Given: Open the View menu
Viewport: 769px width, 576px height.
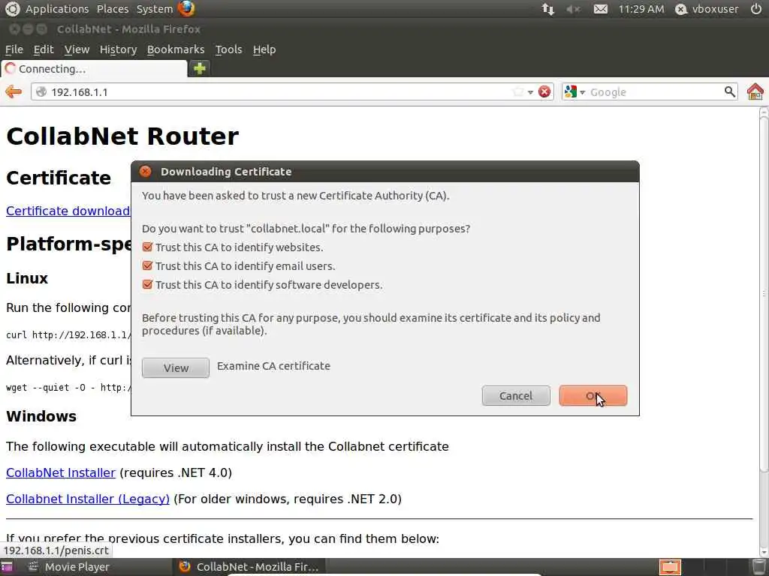Looking at the screenshot, I should click(77, 49).
